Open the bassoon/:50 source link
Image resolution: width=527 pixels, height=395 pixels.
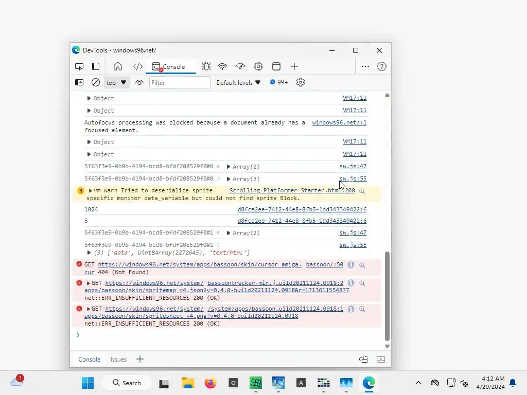tap(325, 265)
